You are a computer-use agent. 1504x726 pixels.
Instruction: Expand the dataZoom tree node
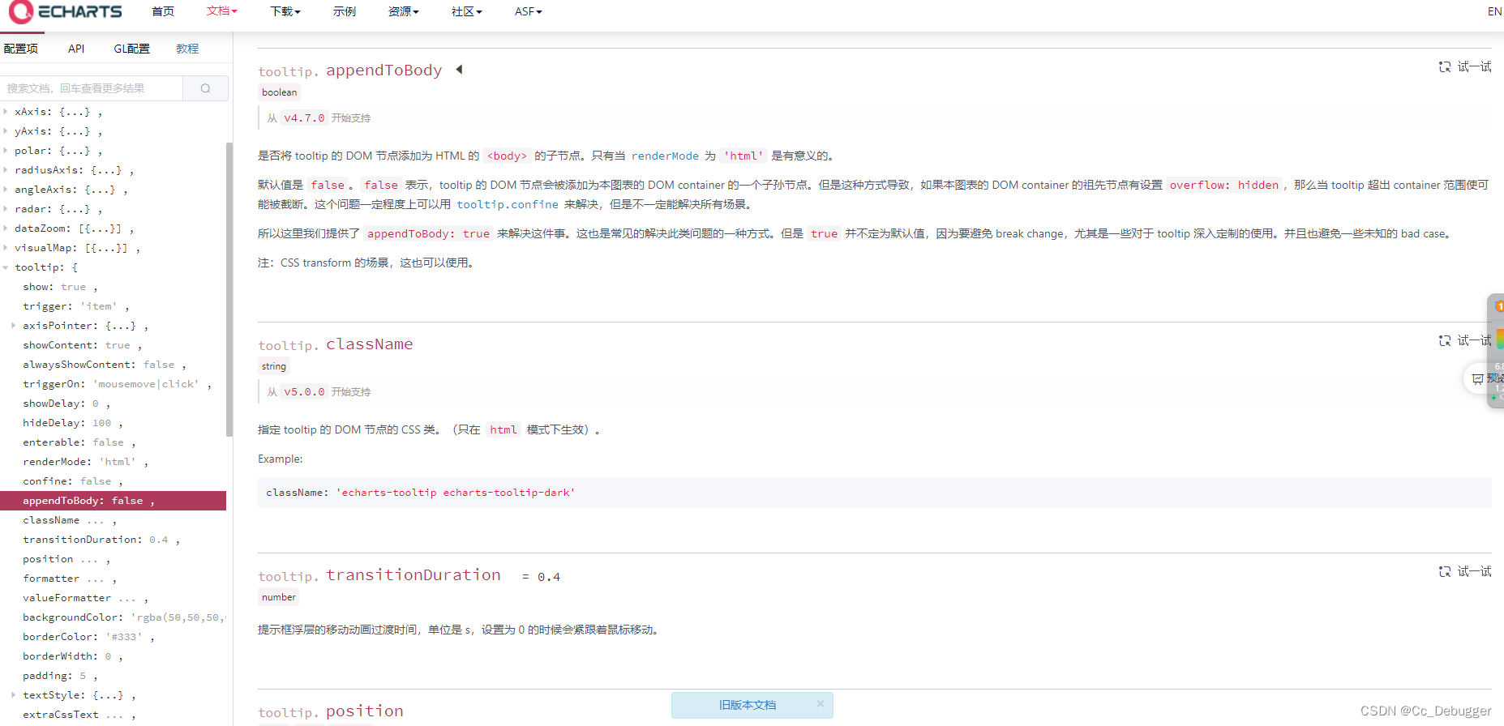click(6, 228)
